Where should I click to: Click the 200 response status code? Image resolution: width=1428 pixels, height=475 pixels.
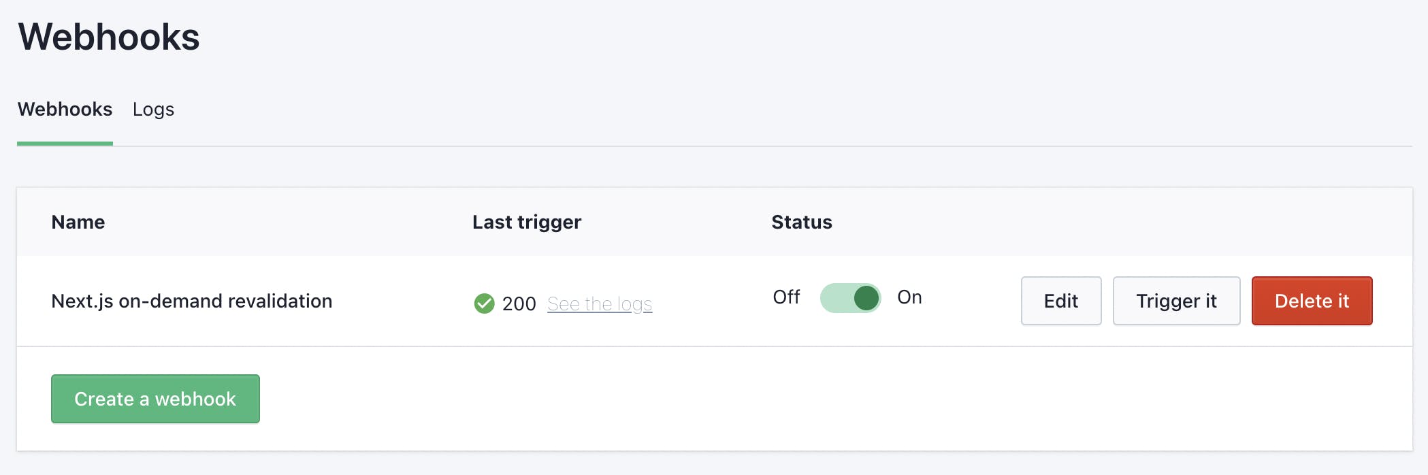(519, 304)
